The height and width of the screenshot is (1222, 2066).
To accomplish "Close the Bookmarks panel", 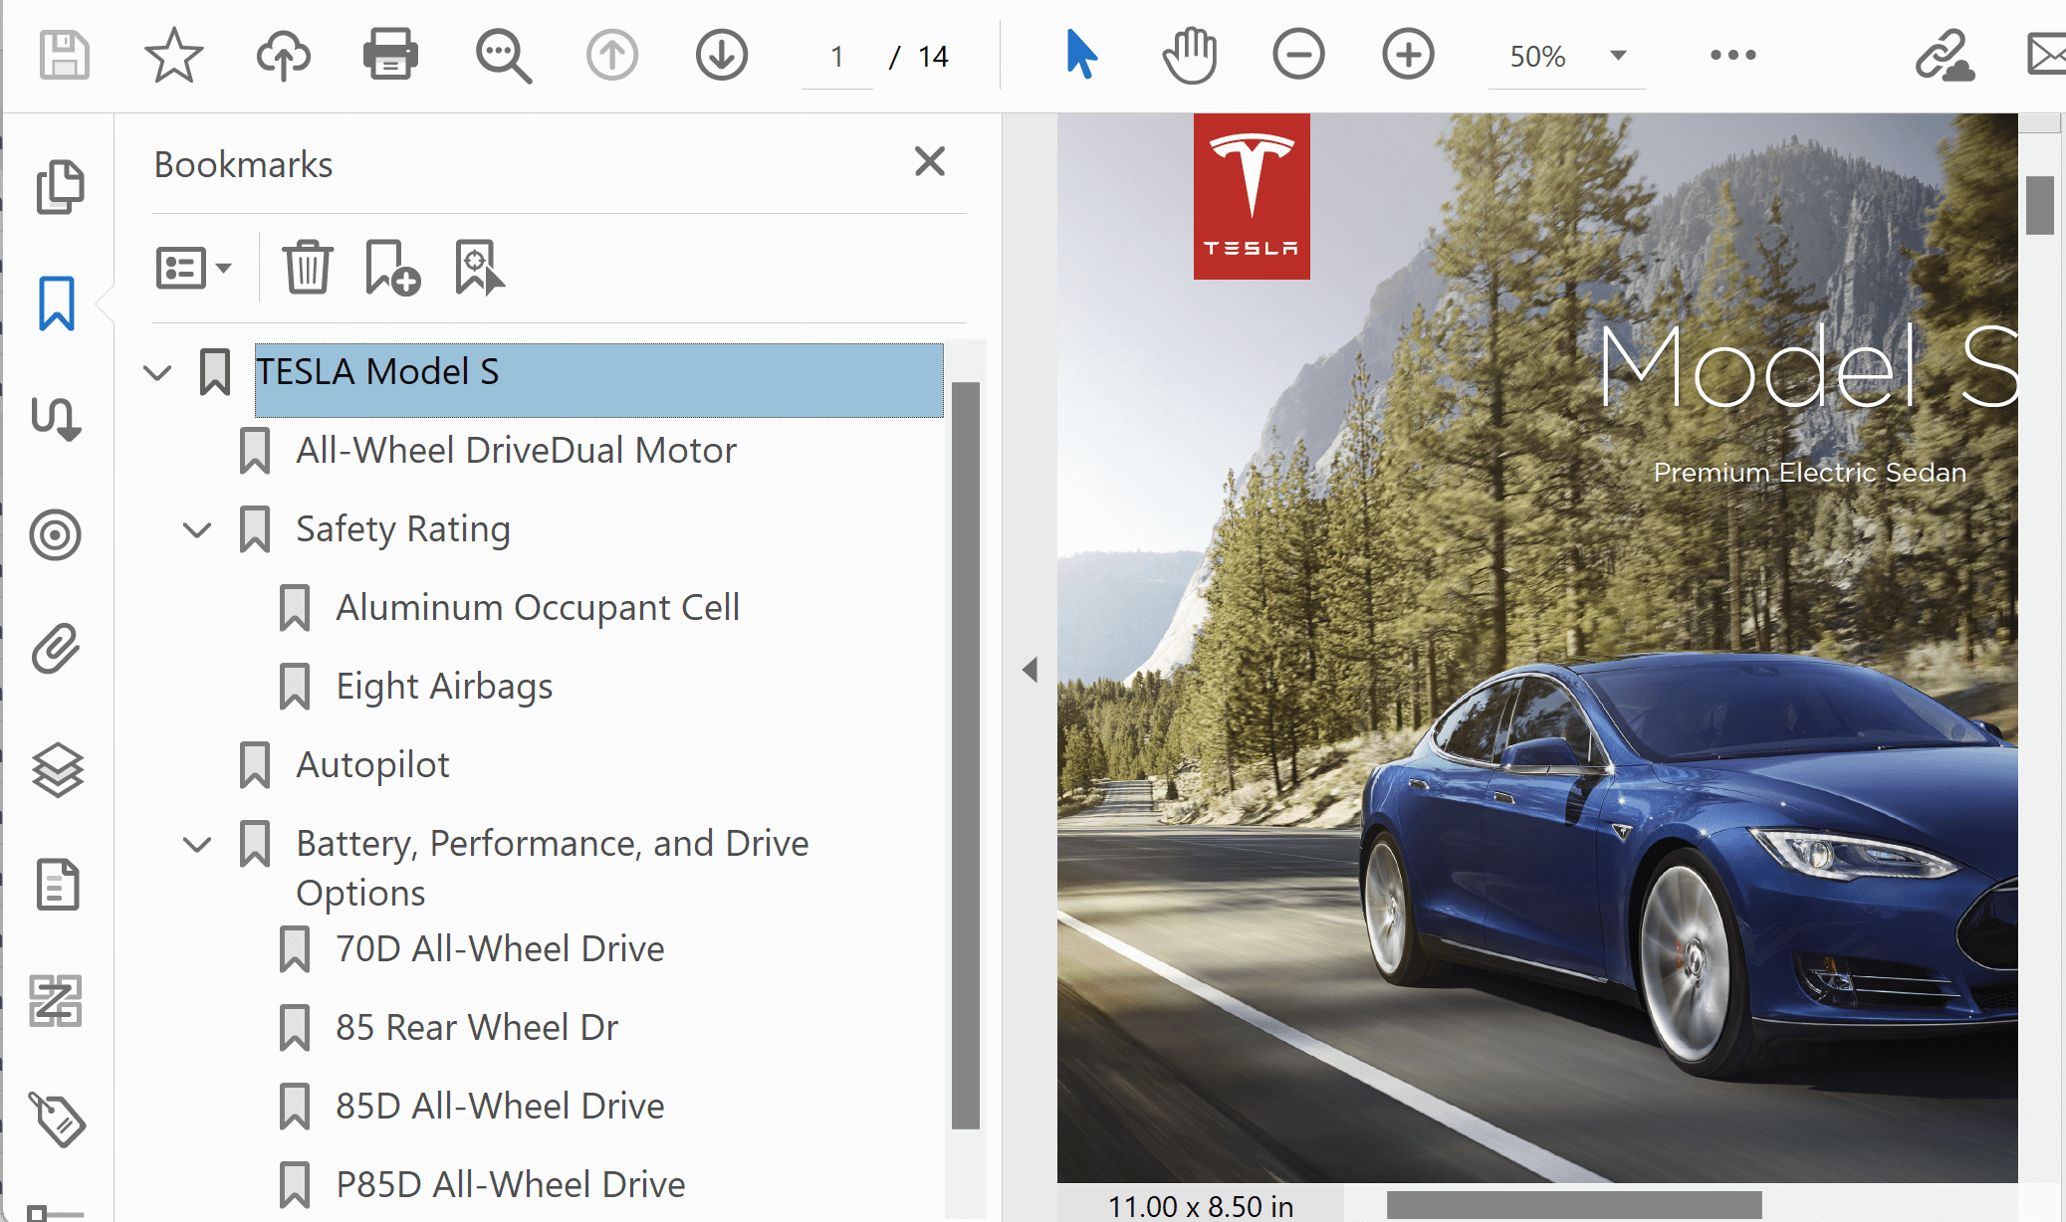I will [x=930, y=161].
